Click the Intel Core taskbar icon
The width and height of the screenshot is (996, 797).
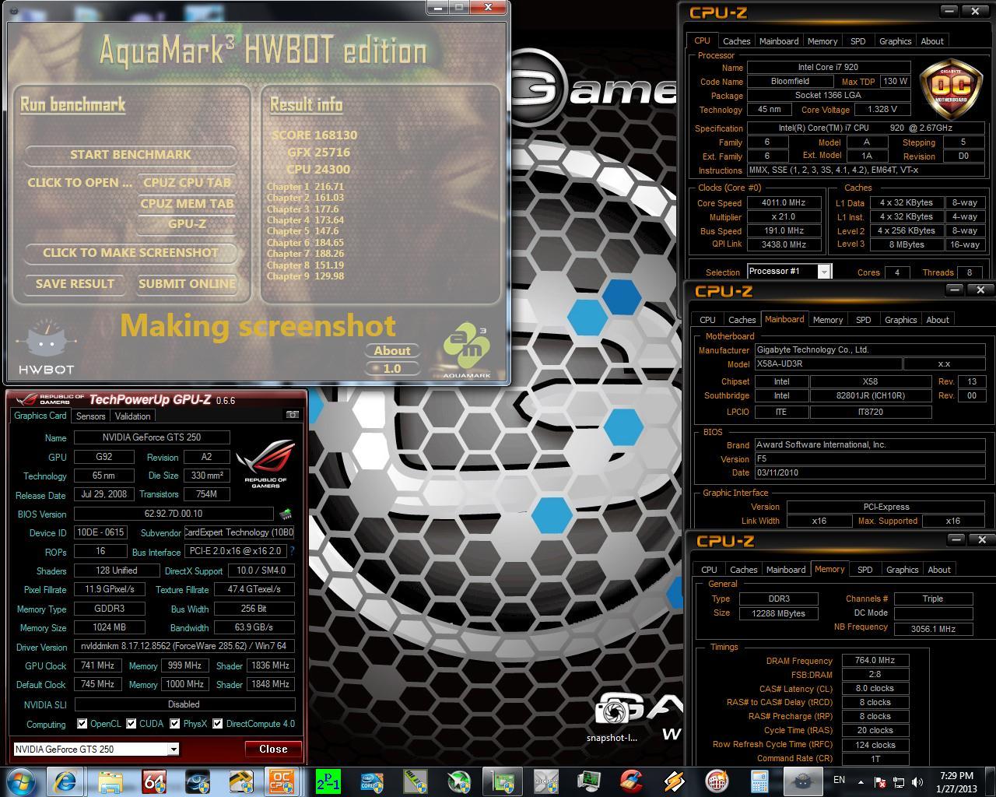point(373,781)
